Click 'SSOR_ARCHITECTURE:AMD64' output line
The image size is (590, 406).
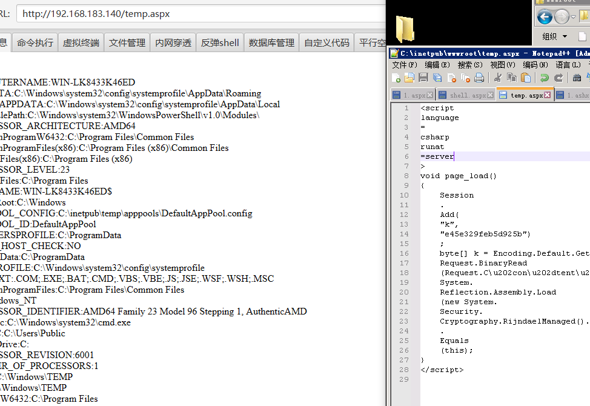point(68,126)
